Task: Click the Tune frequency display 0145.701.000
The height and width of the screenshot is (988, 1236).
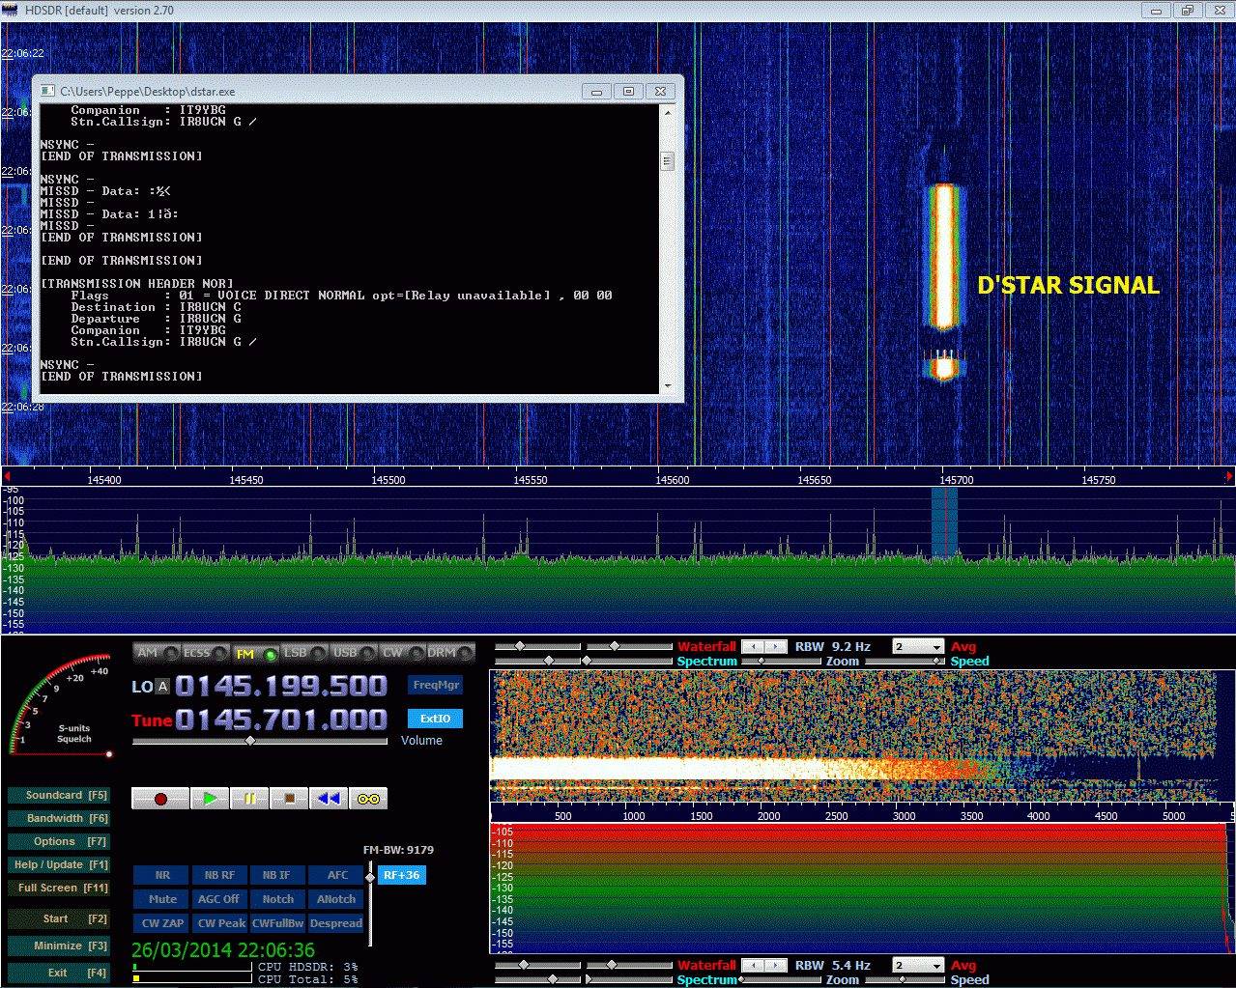Action: [x=281, y=720]
